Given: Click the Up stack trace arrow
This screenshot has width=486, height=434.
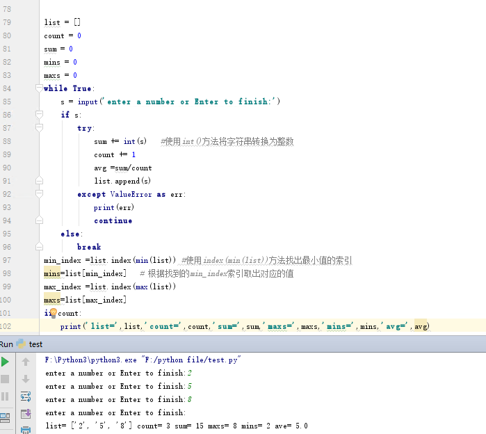Looking at the screenshot, I should click(x=26, y=362).
